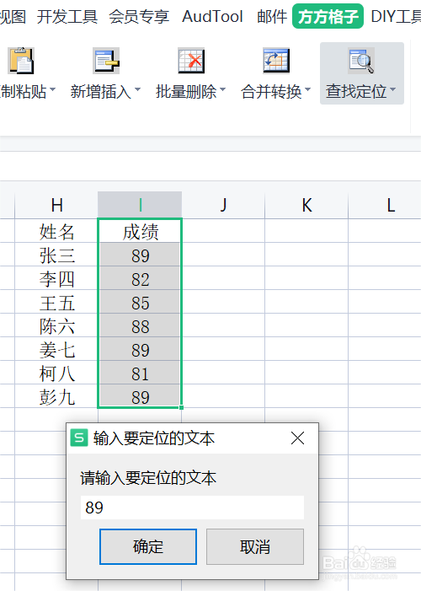Viewport: 421px width, 591px height.
Task: Expand the 批量删除 dropdown arrow
Action: point(223,89)
